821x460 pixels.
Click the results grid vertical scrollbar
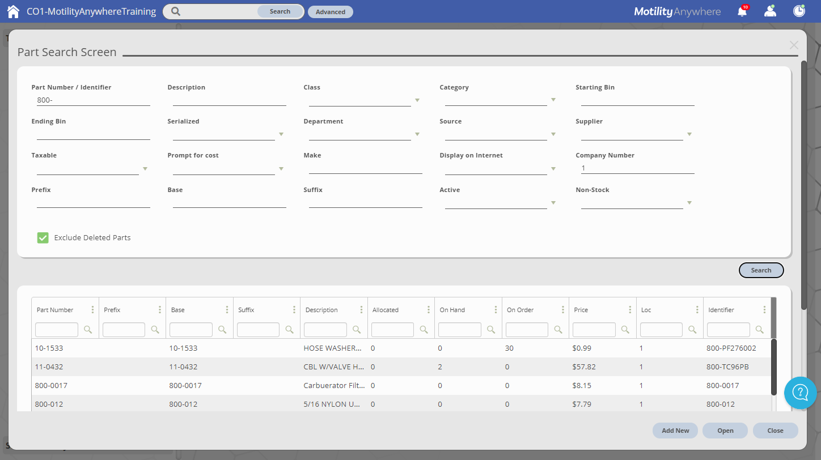click(774, 367)
